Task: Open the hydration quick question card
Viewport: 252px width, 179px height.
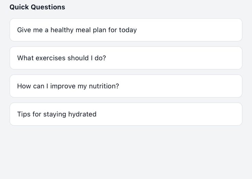Action: point(126,114)
